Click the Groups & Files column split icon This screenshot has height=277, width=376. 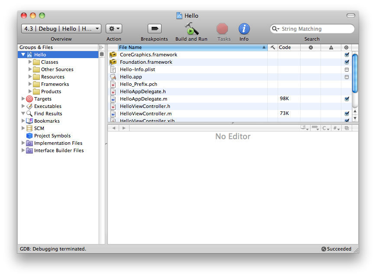pos(101,47)
